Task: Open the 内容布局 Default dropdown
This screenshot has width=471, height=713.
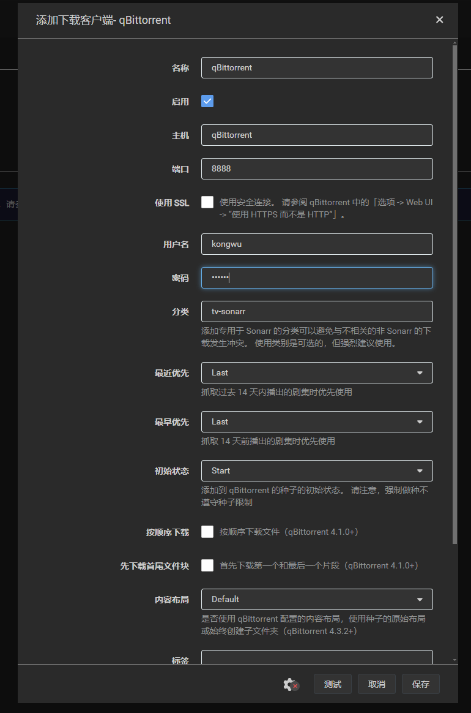Action: (317, 599)
